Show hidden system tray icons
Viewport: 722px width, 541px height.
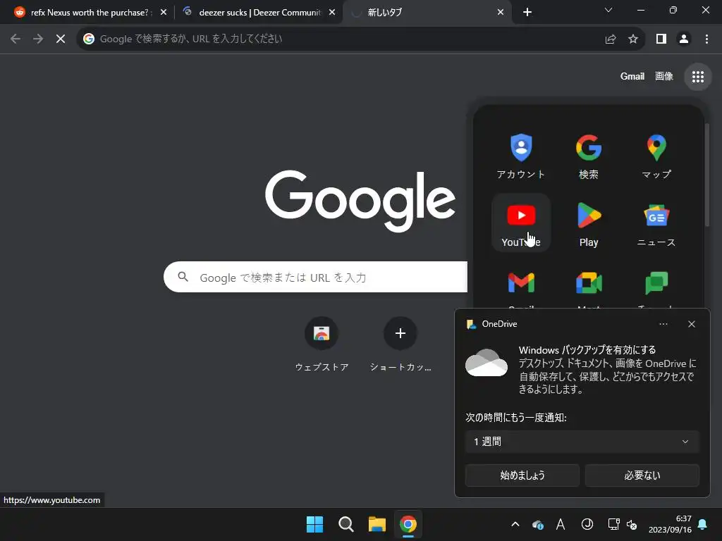pos(515,524)
